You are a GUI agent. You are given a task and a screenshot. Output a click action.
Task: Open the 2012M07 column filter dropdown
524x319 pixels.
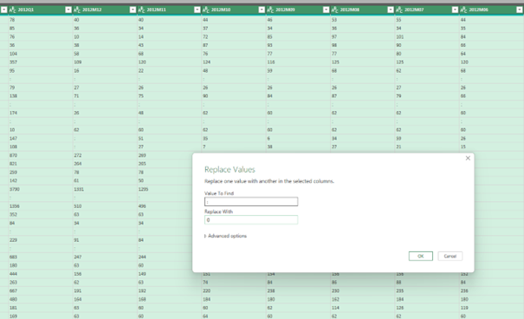coord(455,10)
